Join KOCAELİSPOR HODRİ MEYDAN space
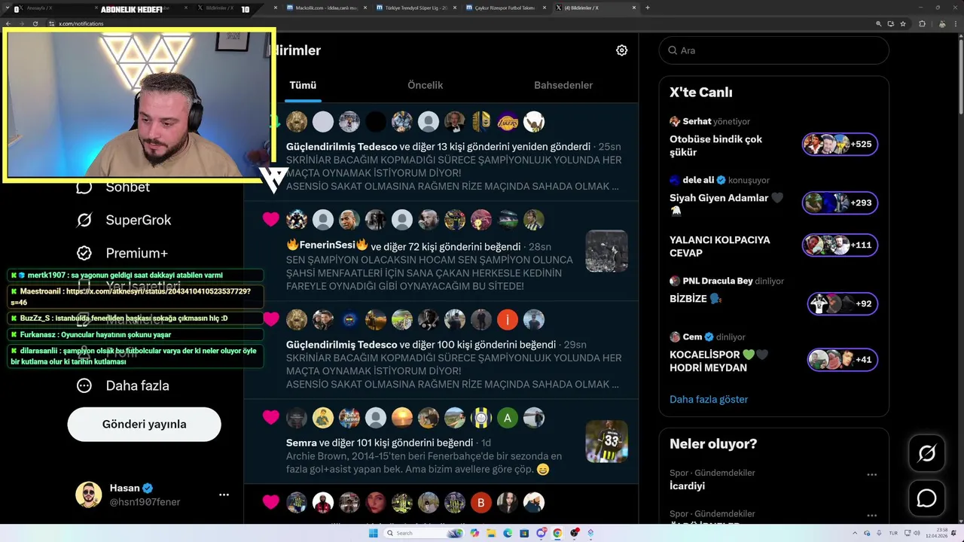Image resolution: width=964 pixels, height=542 pixels. 842,360
